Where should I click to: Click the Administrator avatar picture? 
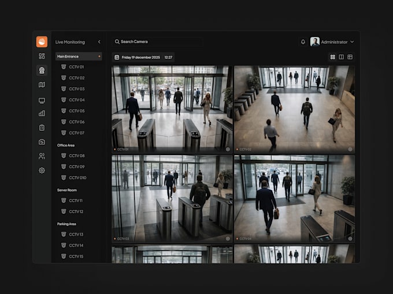coord(315,42)
